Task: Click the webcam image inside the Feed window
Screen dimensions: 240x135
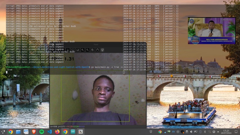Action: (x=98, y=89)
